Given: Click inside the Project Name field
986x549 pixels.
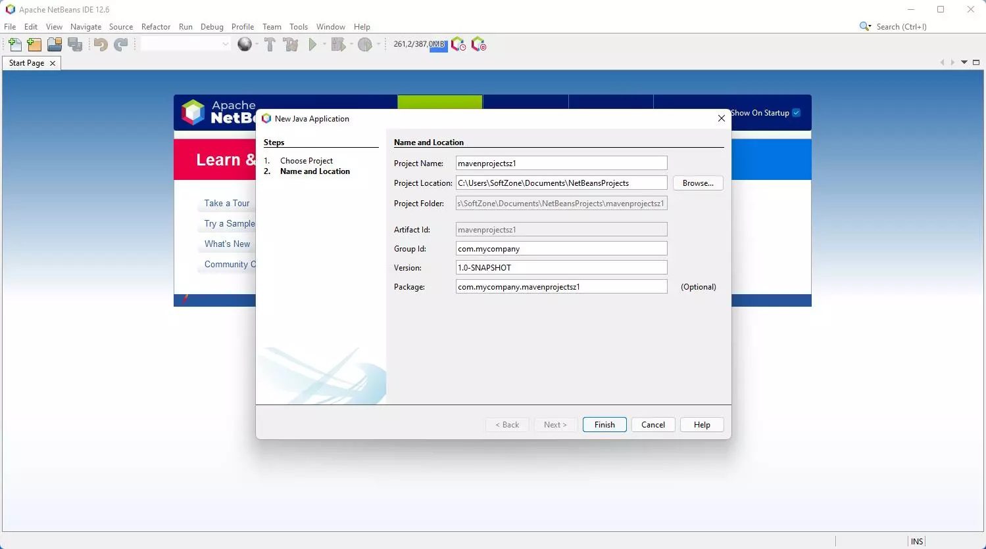Looking at the screenshot, I should point(560,162).
